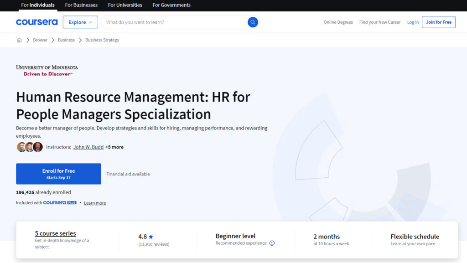The height and width of the screenshot is (263, 467).
Task: Open the 5 course series link
Action: click(55, 233)
